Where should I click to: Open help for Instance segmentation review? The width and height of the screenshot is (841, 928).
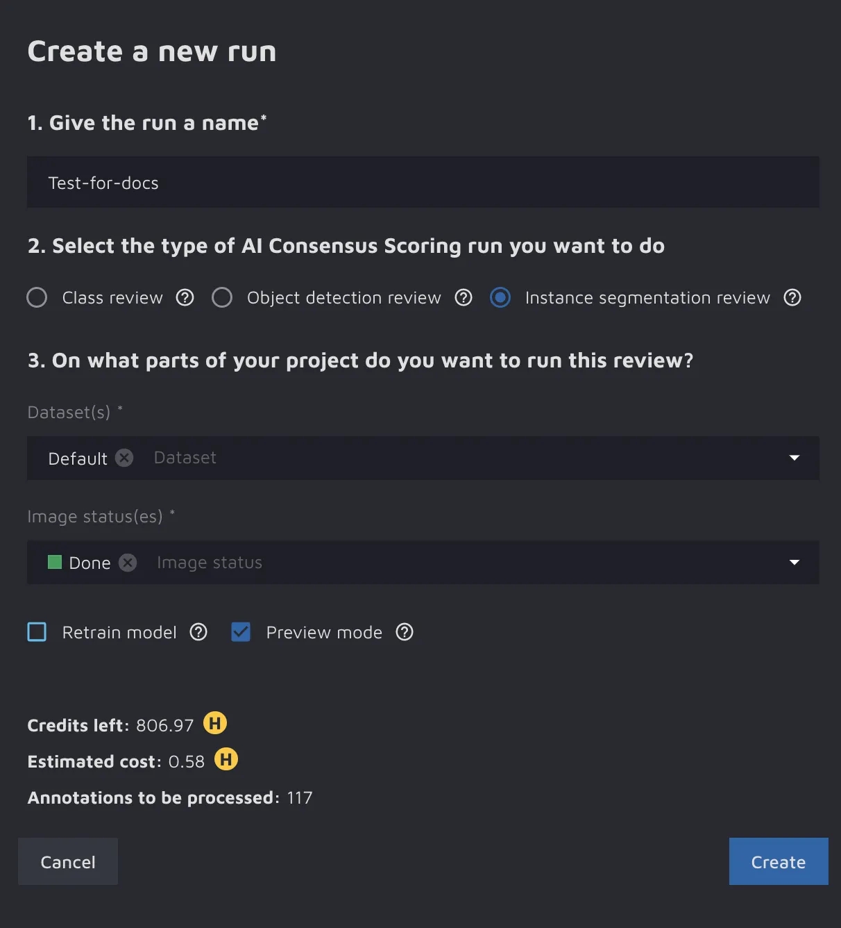[792, 298]
